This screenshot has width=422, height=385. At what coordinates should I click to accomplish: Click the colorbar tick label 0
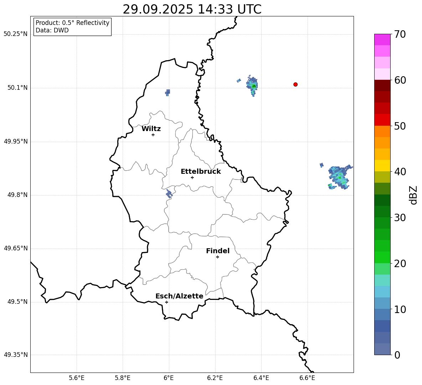click(397, 355)
